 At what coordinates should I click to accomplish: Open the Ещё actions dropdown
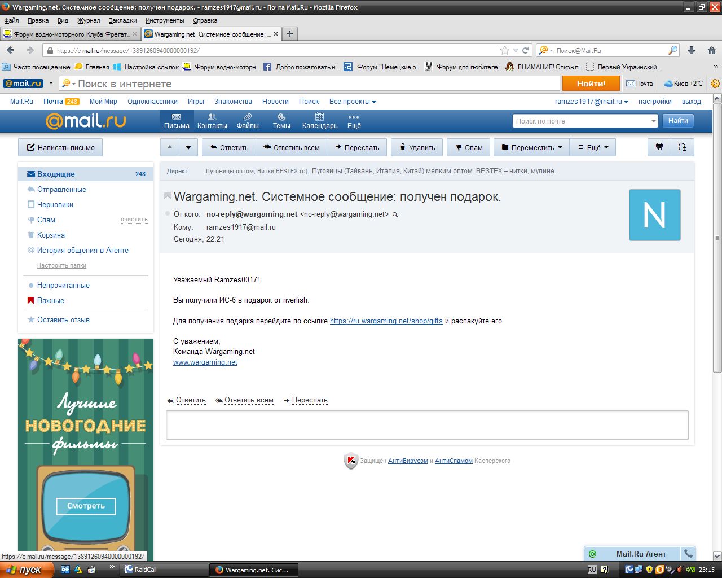(x=592, y=147)
